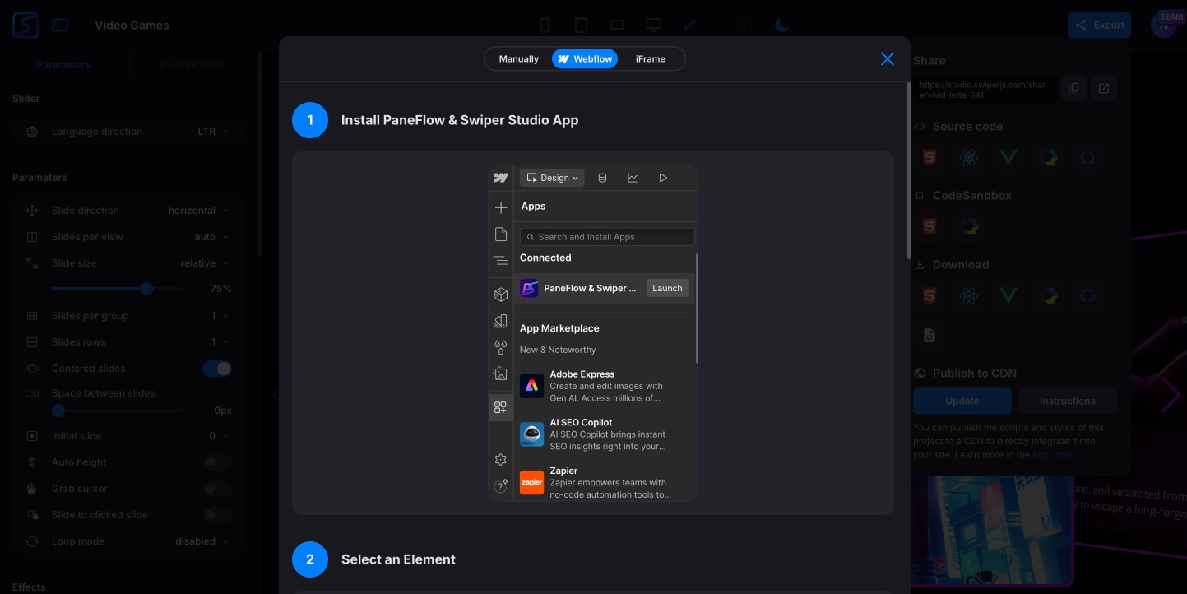
Task: Follow the blog post link
Action: [x=1052, y=454]
